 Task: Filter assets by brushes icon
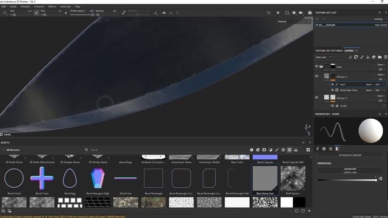click(x=276, y=150)
